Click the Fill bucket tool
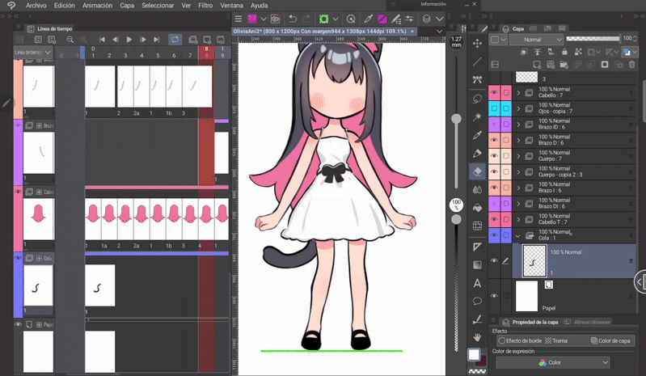This screenshot has height=376, width=646. [x=477, y=208]
